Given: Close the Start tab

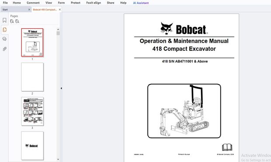Looking at the screenshot, I should point(29,10).
